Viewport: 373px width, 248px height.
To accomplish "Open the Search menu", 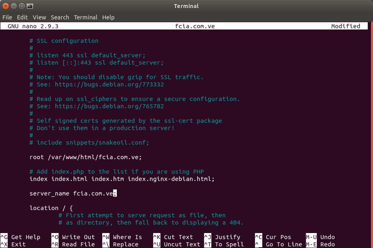I will 60,17.
